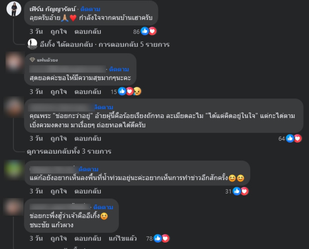Click the reaction icons beside count 86
This screenshot has height=249, width=309.
coord(149,31)
